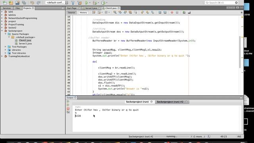Click the Last Edit icon in editor toolbar
The width and height of the screenshot is (254, 143).
94,12
